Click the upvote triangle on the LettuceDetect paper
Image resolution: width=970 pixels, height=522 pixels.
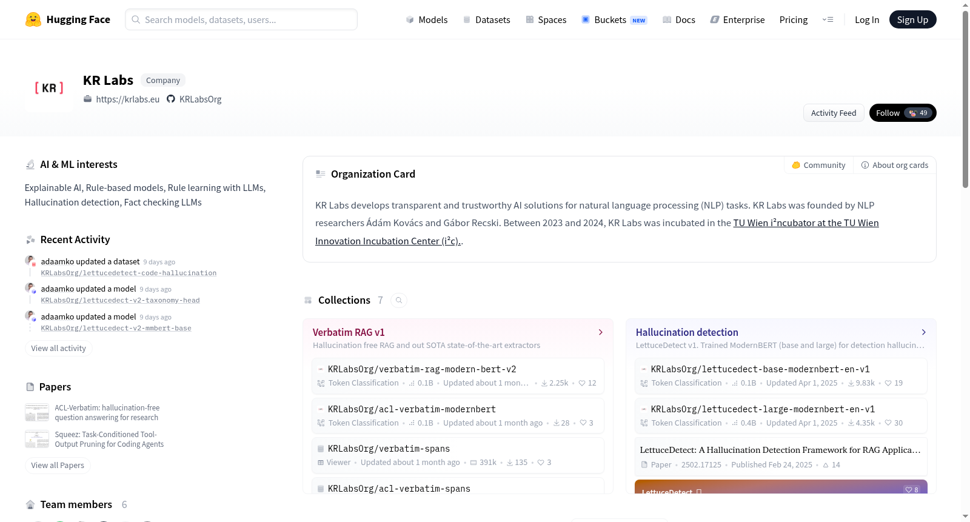pos(826,465)
